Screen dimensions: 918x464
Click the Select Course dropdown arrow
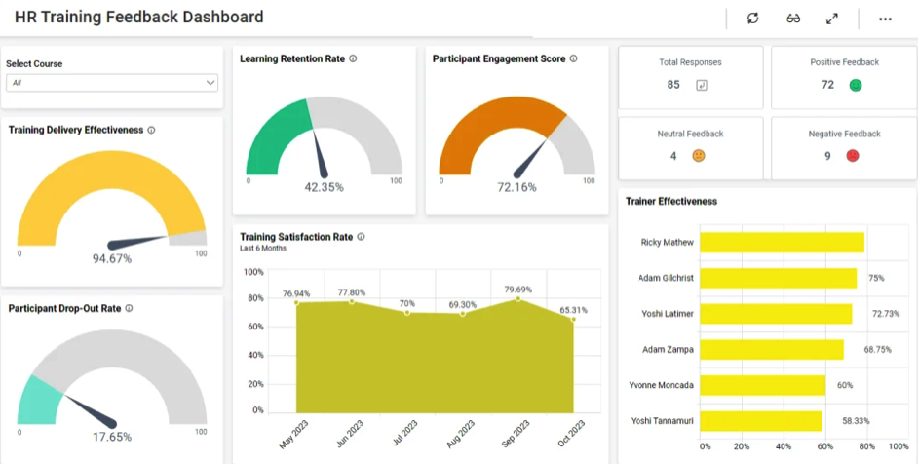210,83
